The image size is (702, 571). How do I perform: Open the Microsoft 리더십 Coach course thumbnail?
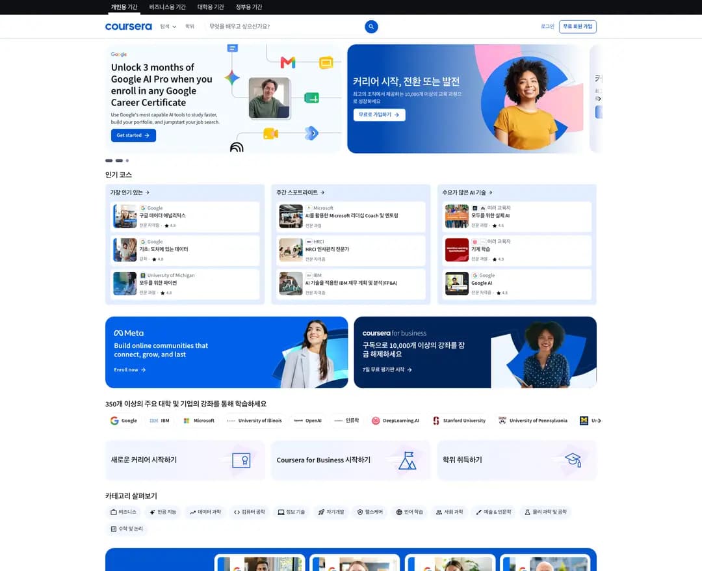[x=291, y=217]
